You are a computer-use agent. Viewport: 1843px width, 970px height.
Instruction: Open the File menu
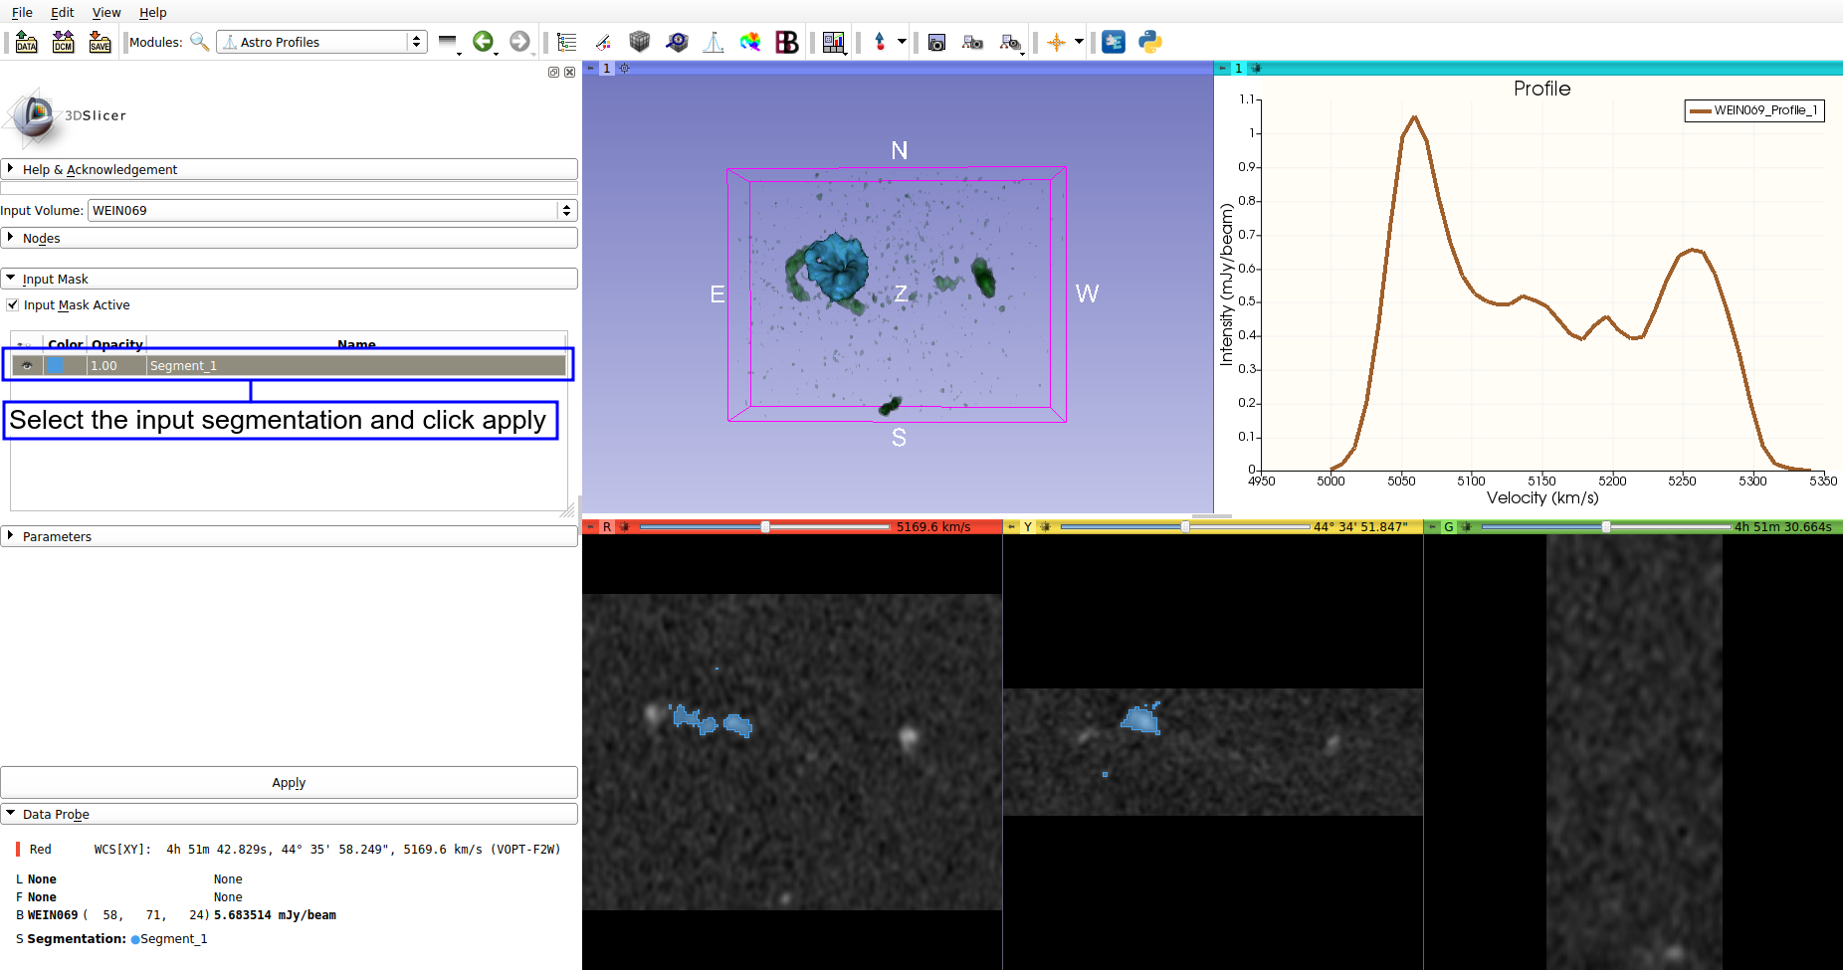click(x=22, y=13)
